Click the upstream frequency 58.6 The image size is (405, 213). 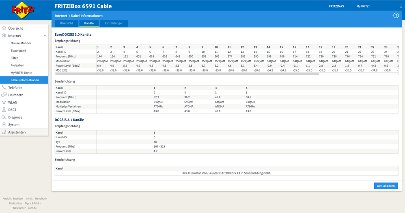pos(248,97)
